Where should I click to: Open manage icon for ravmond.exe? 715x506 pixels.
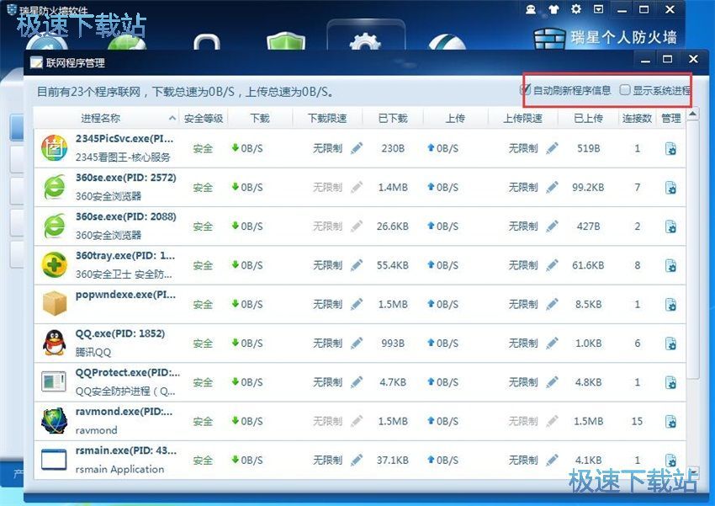670,422
